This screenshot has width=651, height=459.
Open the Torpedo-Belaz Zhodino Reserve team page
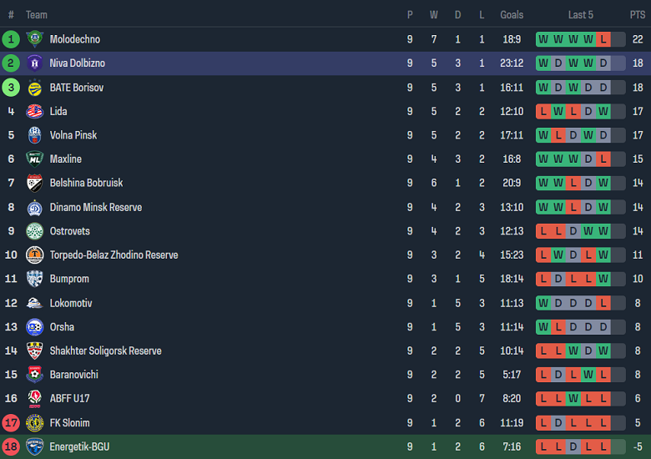pyautogui.click(x=114, y=255)
